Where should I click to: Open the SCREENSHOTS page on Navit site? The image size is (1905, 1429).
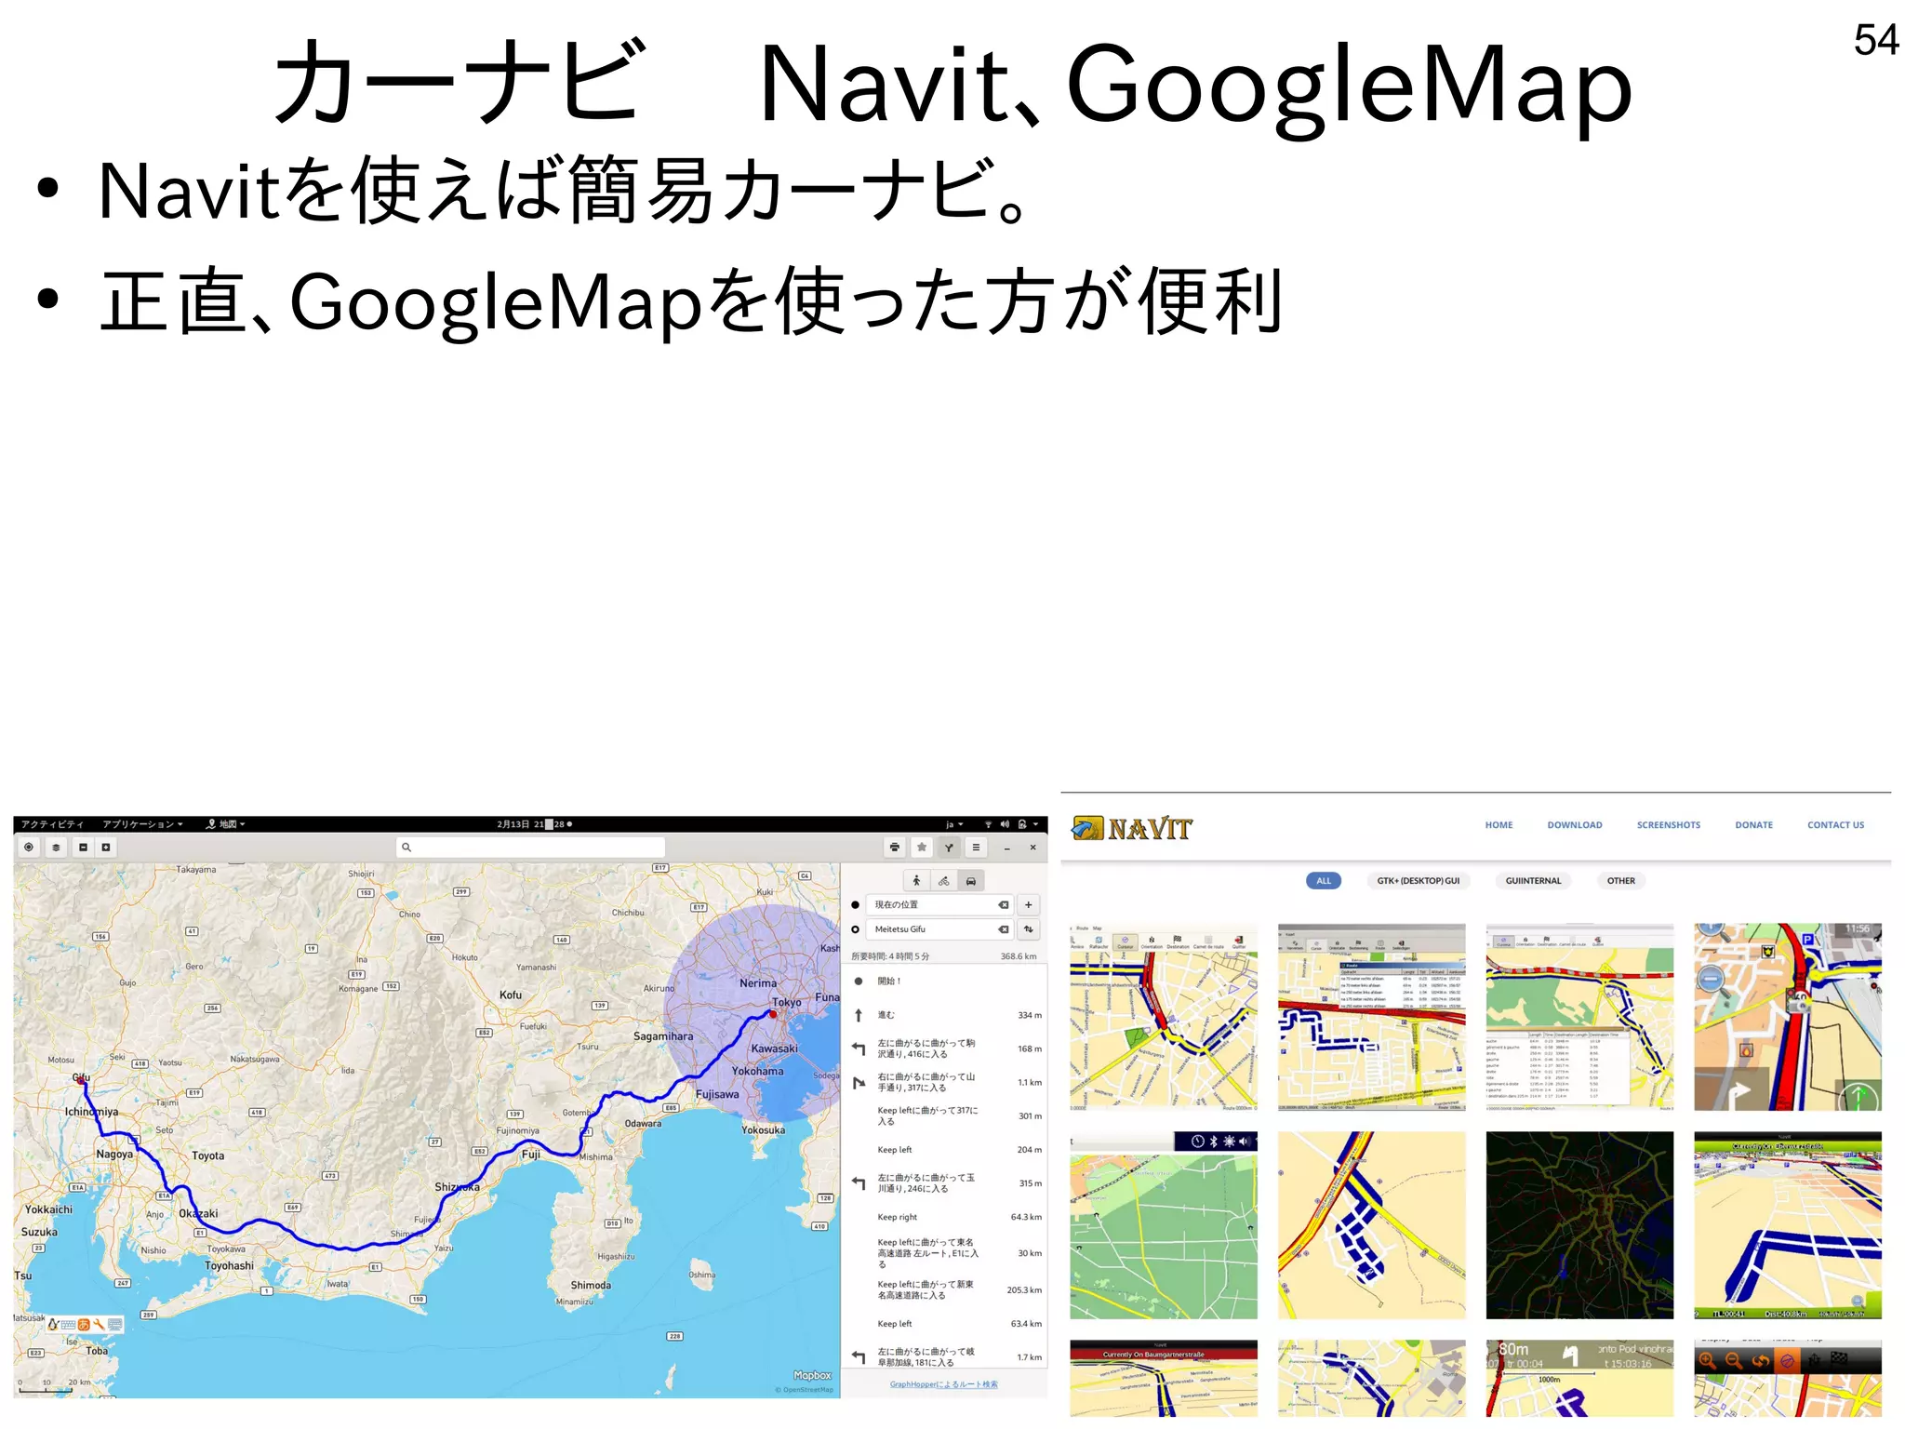click(1669, 825)
